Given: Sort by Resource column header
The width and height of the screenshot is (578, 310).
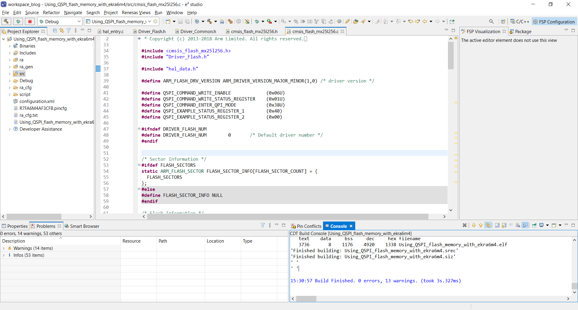Looking at the screenshot, I should pos(138,241).
